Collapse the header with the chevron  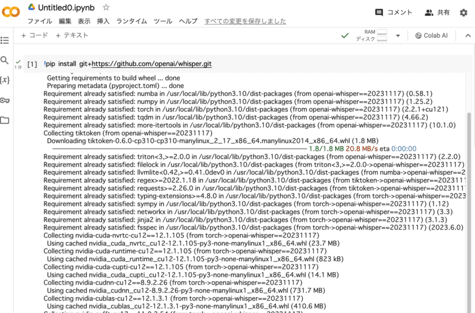coord(468,36)
